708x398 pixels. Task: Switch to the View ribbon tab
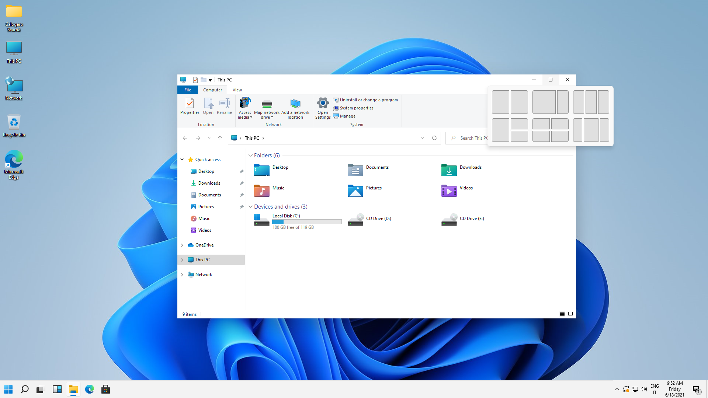[237, 90]
